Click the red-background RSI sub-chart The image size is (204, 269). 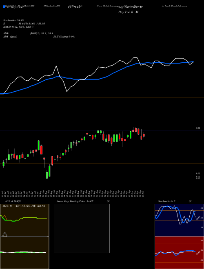(179, 253)
